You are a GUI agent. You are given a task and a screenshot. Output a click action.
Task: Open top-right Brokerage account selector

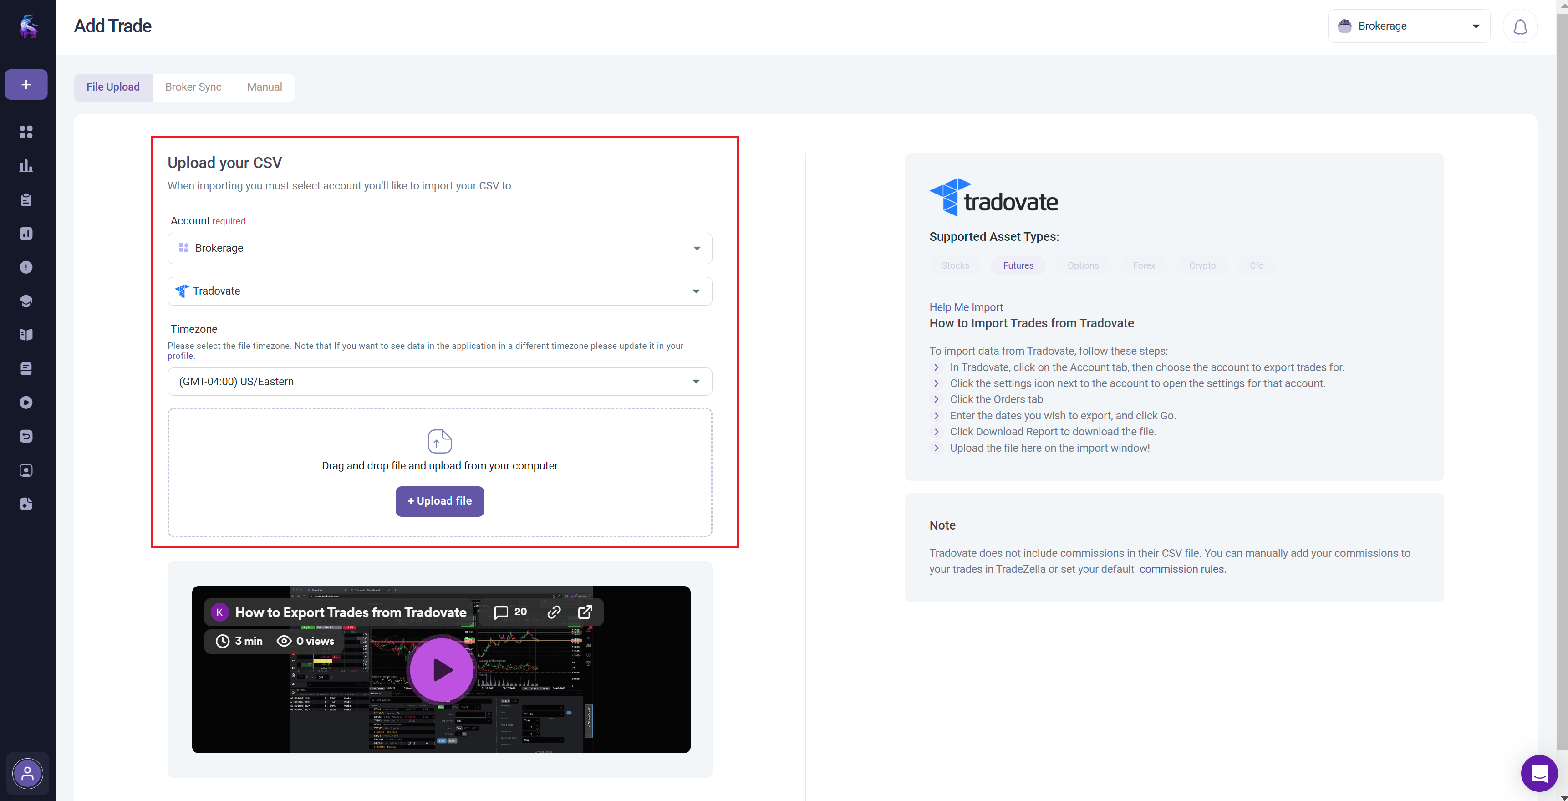tap(1409, 26)
